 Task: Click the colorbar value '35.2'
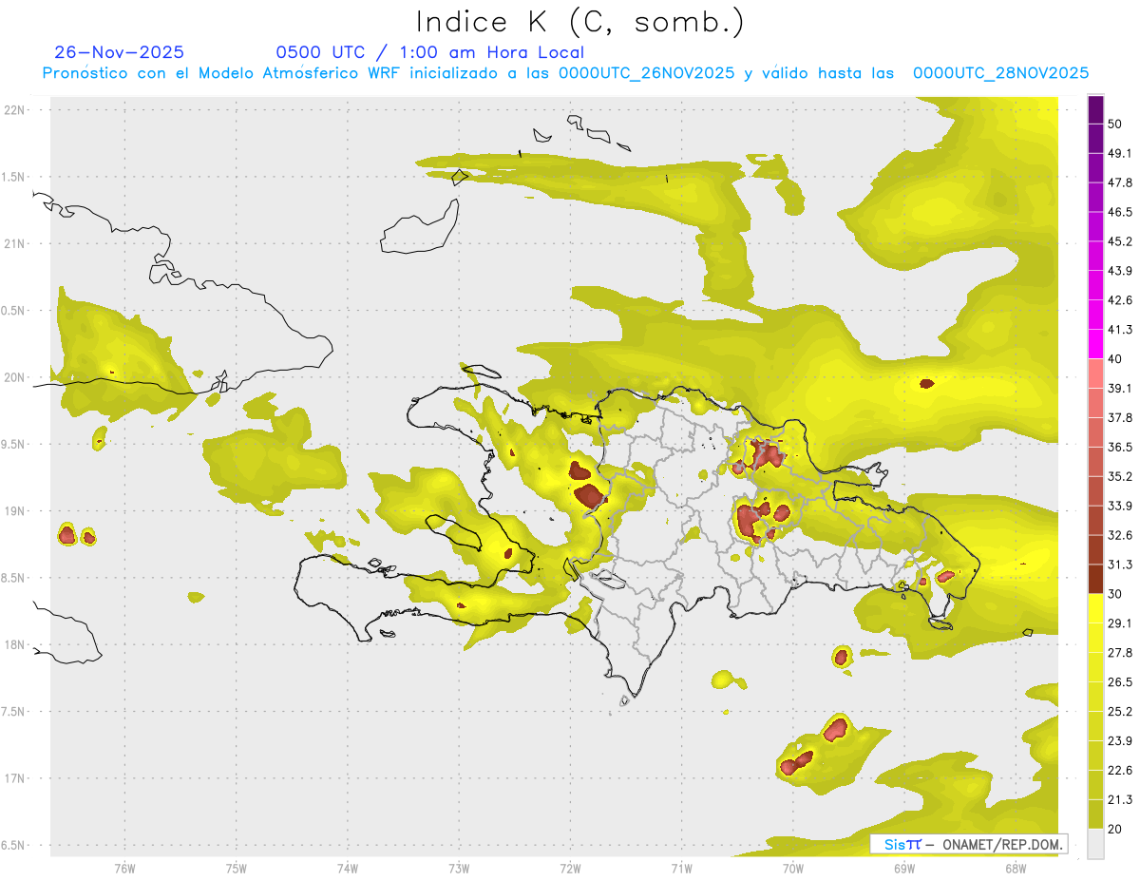tap(1120, 476)
